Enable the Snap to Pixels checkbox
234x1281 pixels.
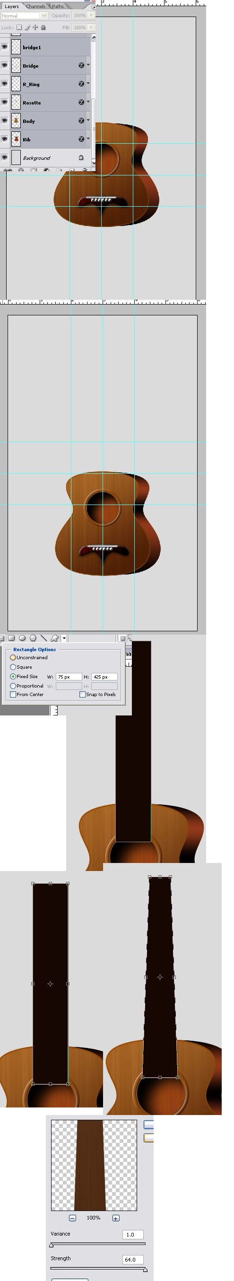pyautogui.click(x=82, y=694)
